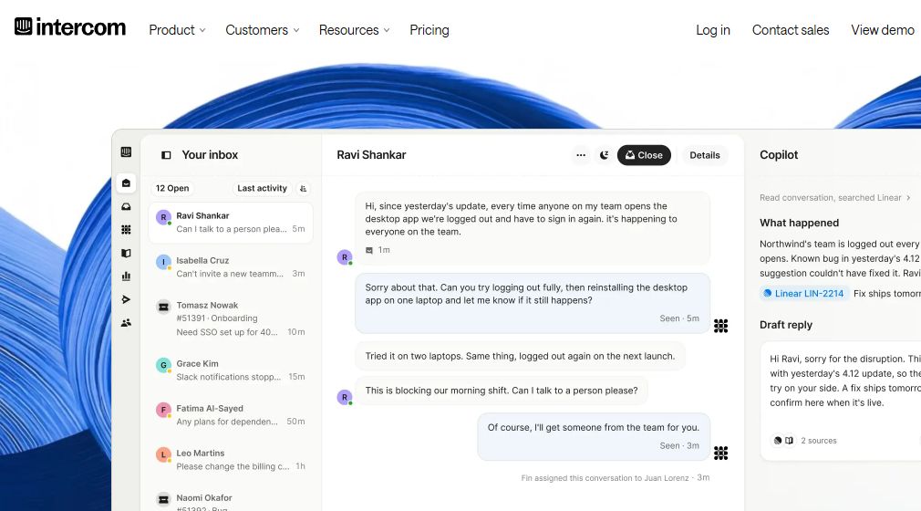921x511 pixels.
Task: Toggle the Details panel button
Action: (x=704, y=155)
